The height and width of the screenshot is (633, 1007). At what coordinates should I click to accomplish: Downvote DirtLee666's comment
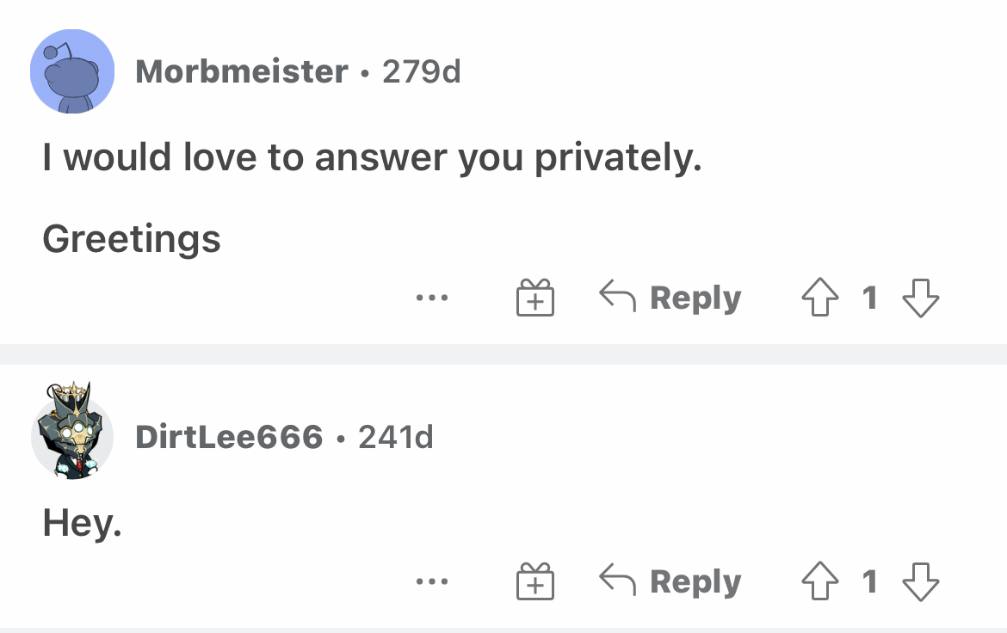921,582
